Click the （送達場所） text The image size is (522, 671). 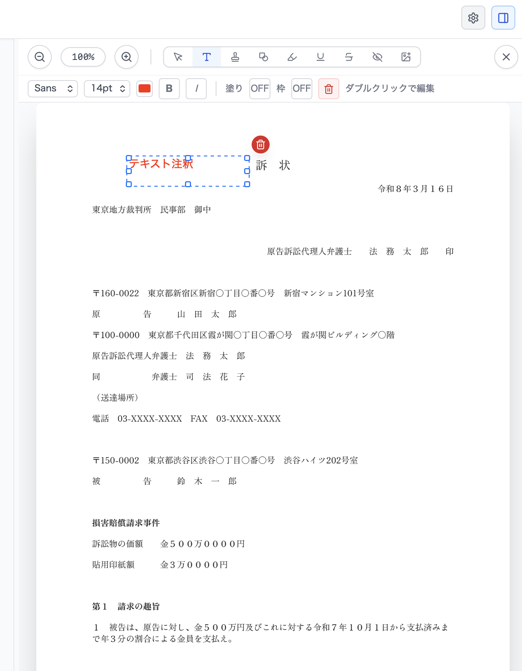117,398
